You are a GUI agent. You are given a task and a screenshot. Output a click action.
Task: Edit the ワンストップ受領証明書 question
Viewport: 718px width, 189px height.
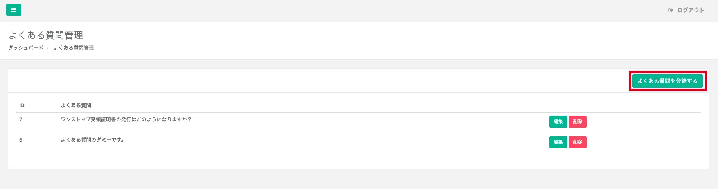pyautogui.click(x=558, y=122)
